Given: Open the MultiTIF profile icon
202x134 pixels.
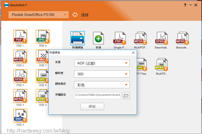Looking at the screenshot, I should (162, 64).
